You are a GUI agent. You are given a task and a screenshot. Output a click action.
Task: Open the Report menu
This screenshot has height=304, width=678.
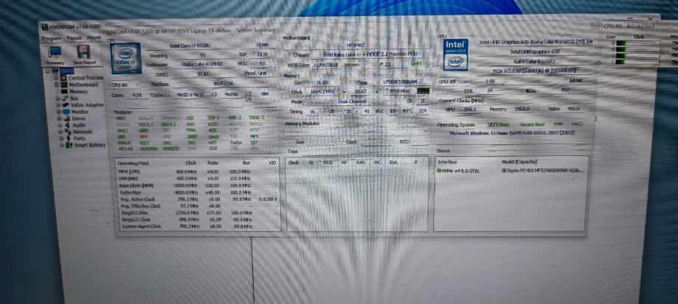pos(74,38)
